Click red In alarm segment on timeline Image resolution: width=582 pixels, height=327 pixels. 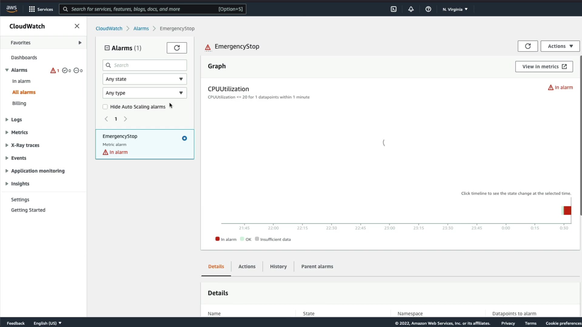pyautogui.click(x=567, y=210)
